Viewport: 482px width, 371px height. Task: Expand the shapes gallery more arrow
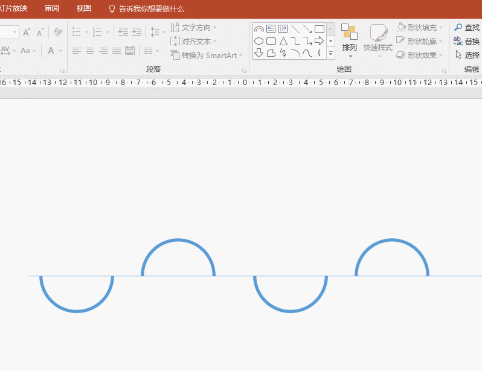pyautogui.click(x=330, y=53)
